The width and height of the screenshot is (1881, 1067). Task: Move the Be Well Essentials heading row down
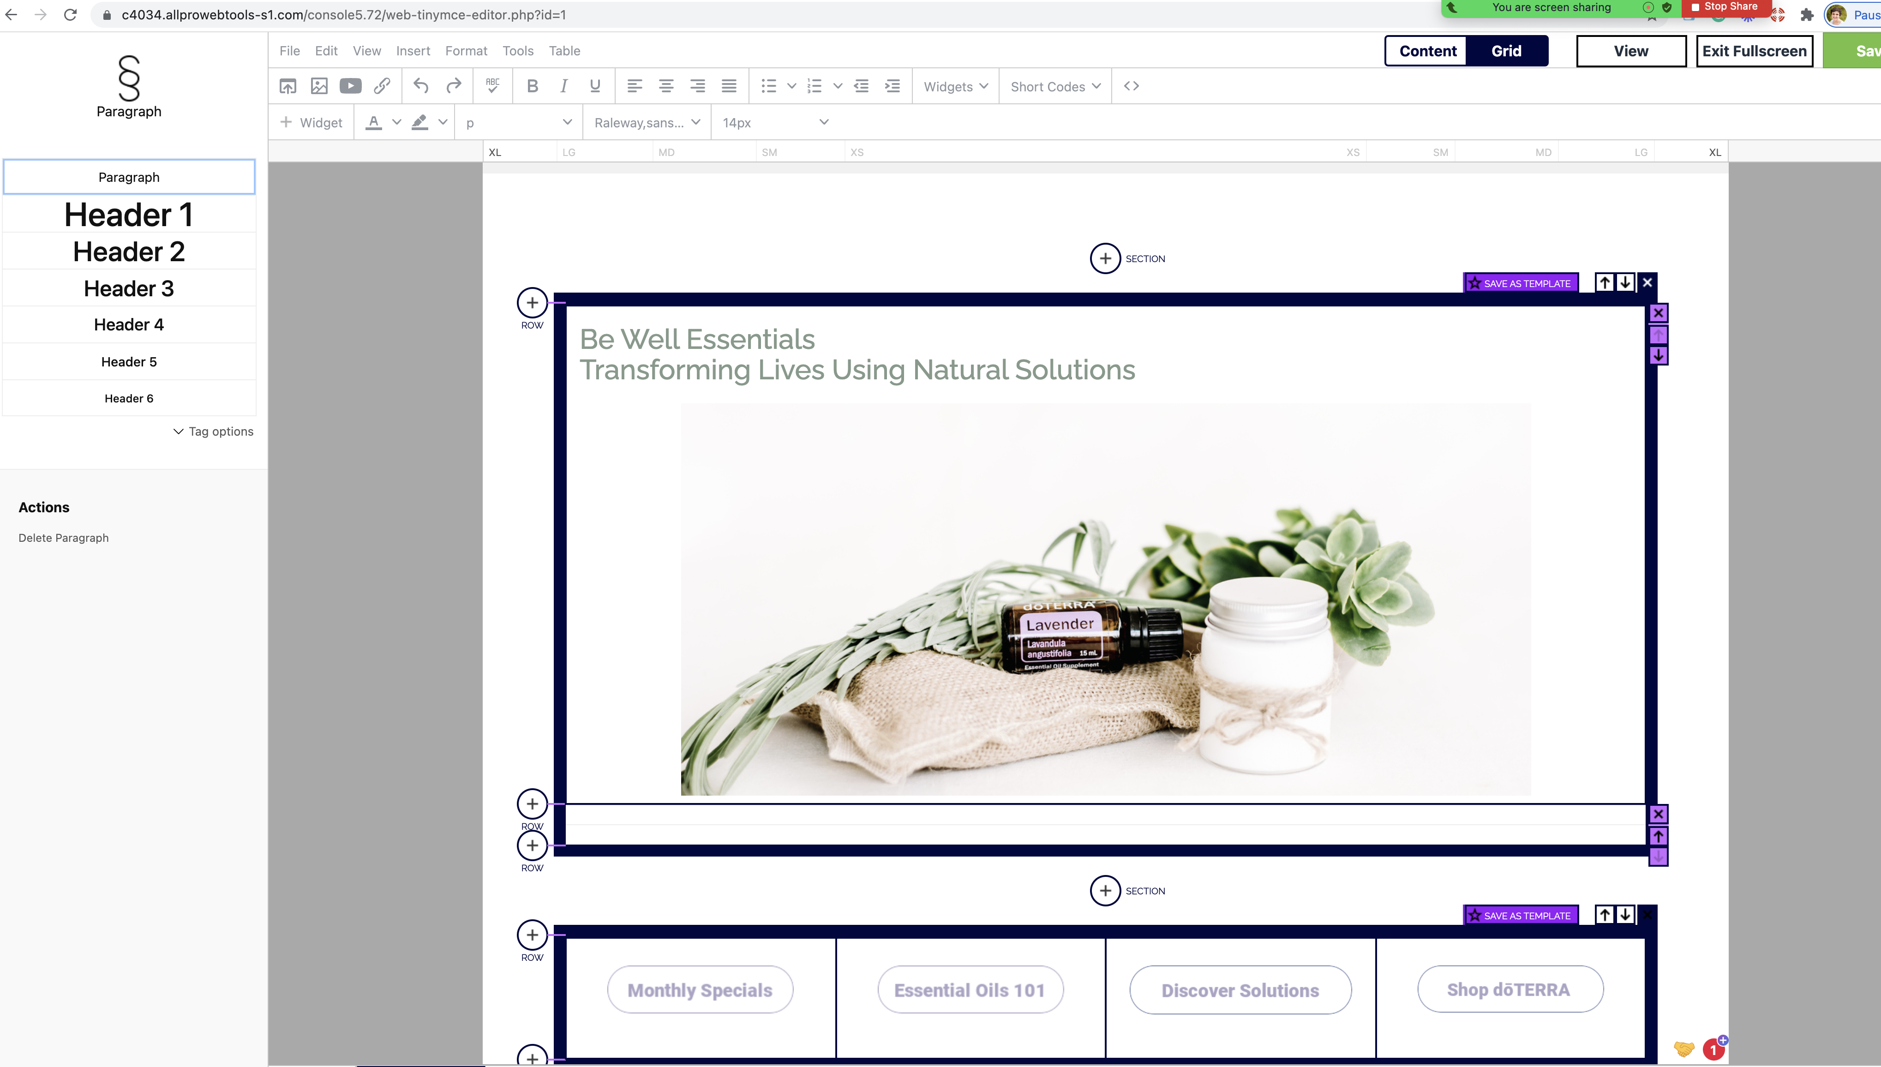[1658, 355]
